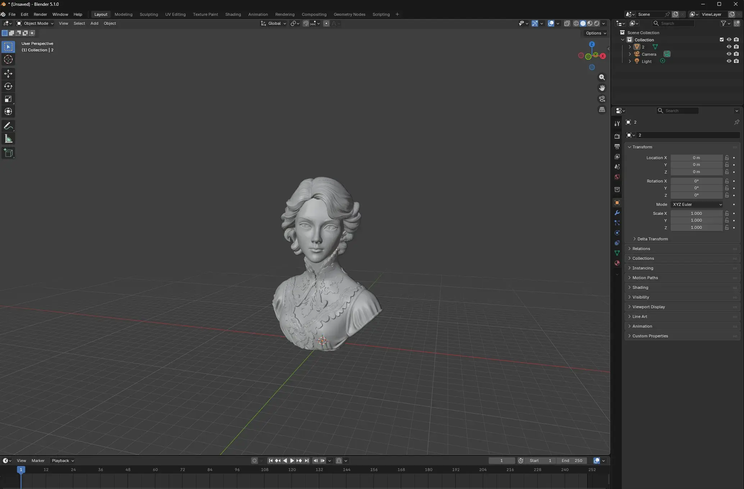Viewport: 744px width, 489px height.
Task: Open the Particles properties tab
Action: pyautogui.click(x=617, y=223)
